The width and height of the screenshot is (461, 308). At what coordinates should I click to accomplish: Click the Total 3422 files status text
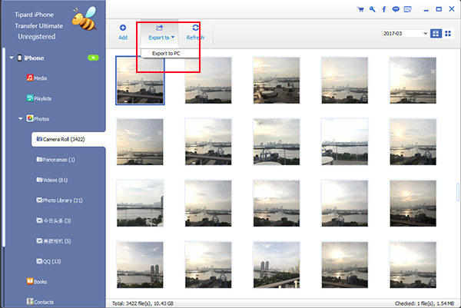[x=143, y=303]
